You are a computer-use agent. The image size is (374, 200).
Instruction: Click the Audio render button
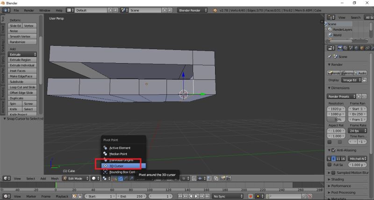tap(360, 73)
